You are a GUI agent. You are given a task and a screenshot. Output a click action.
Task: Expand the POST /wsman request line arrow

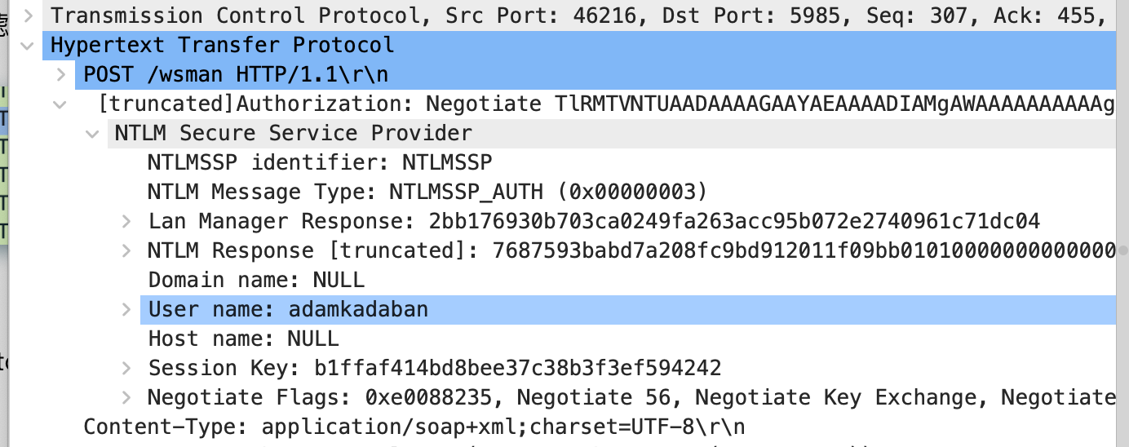61,75
